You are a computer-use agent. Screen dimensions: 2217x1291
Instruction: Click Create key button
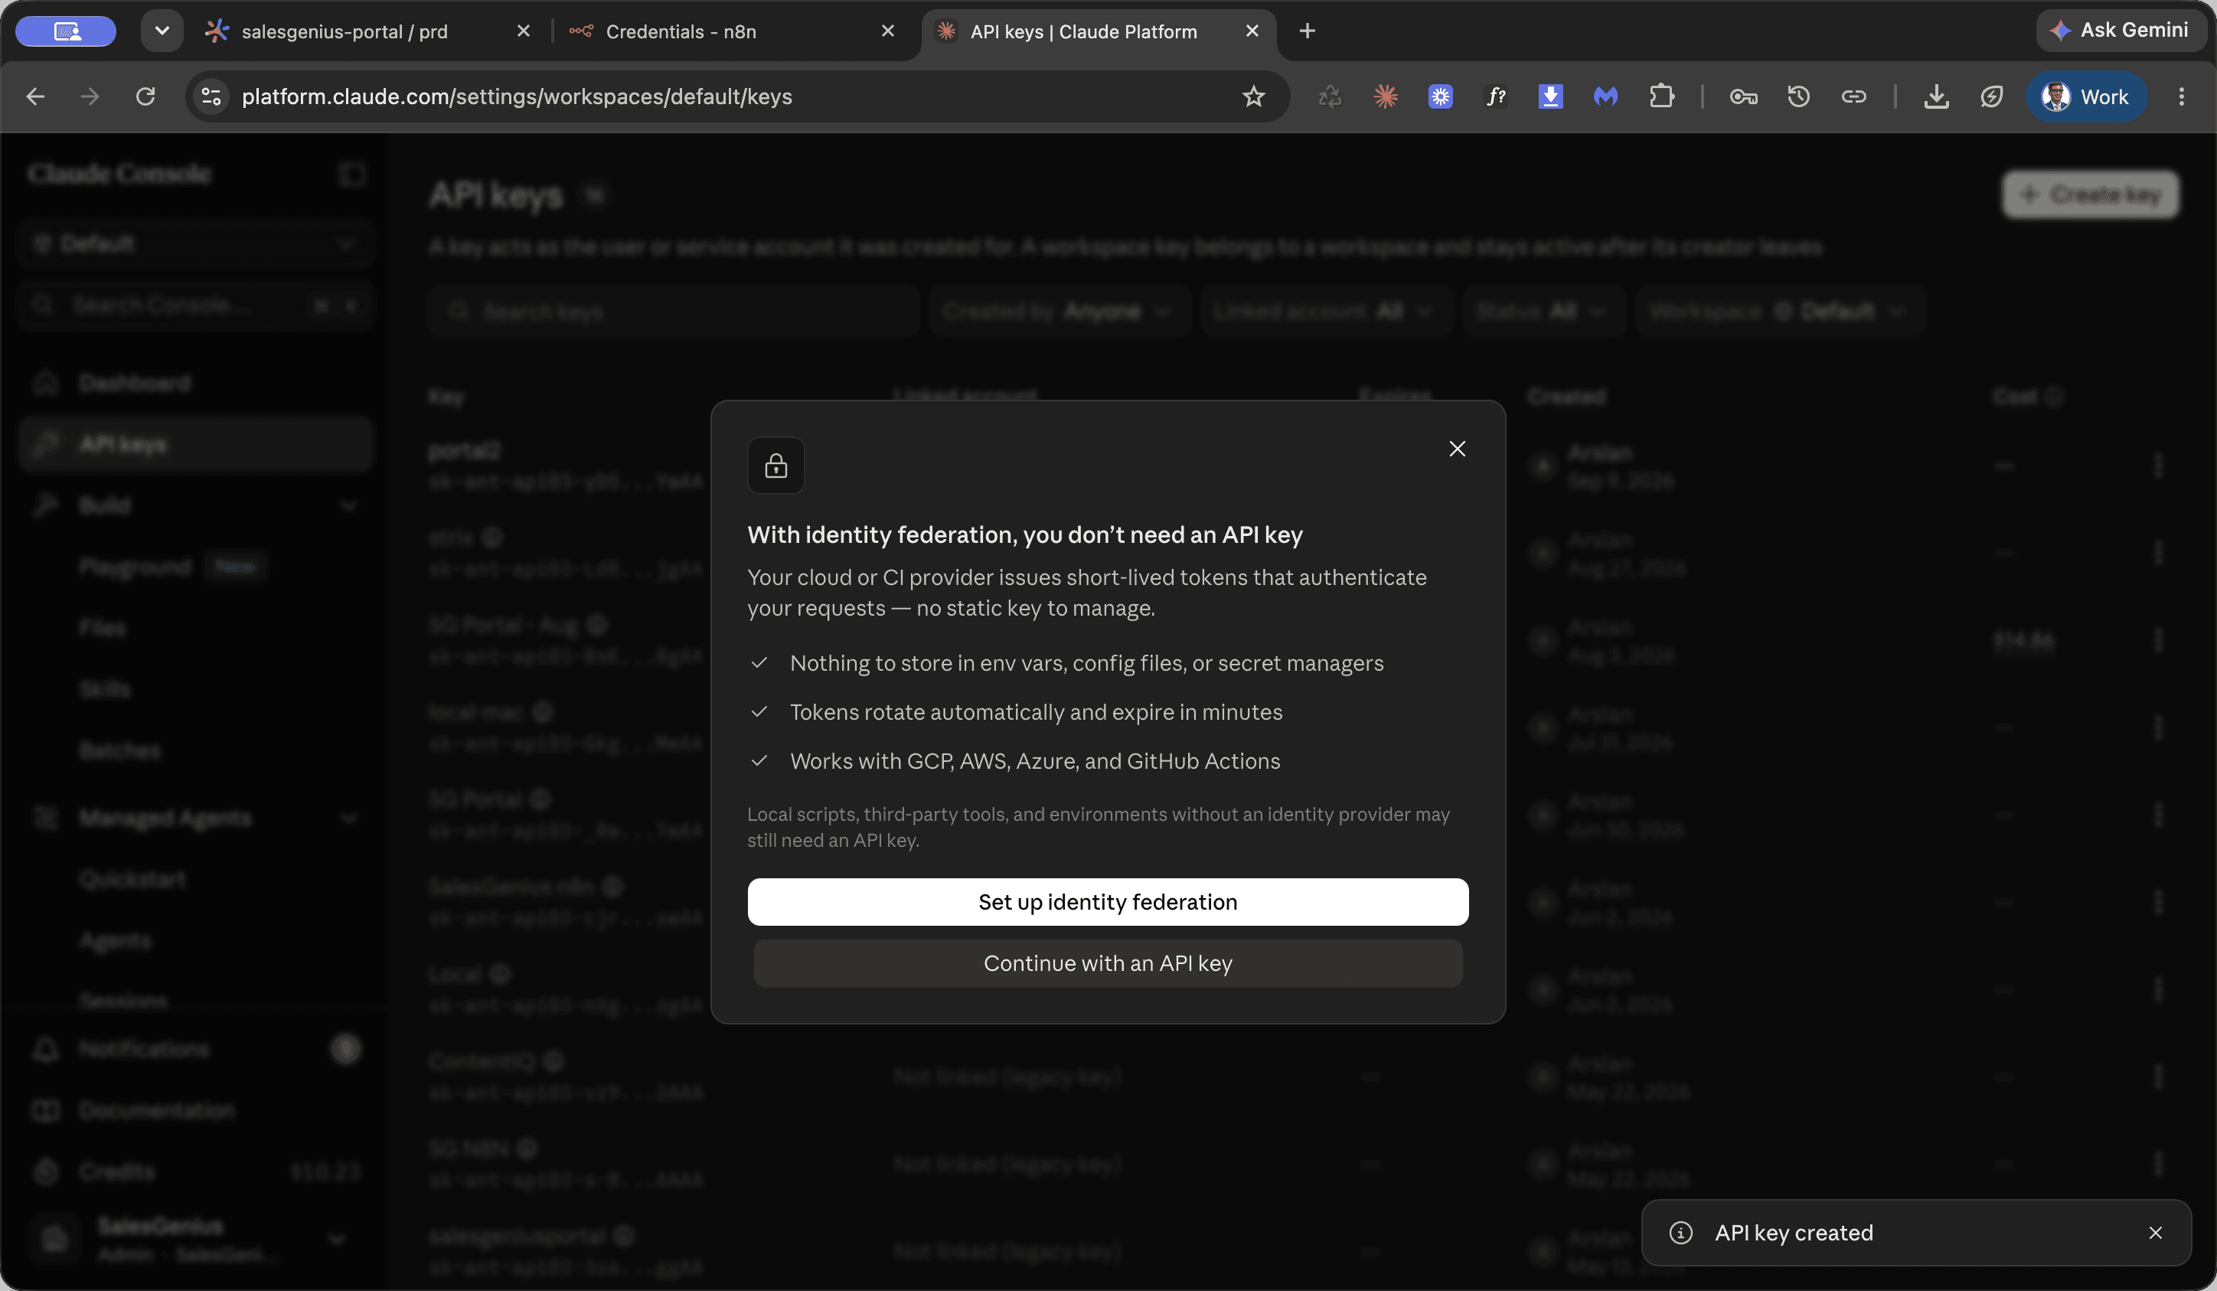[x=2091, y=194]
